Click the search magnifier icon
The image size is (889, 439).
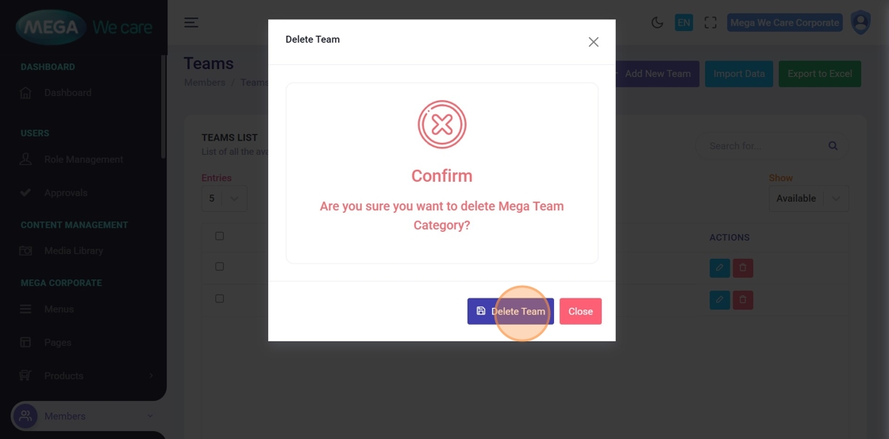[x=833, y=146]
